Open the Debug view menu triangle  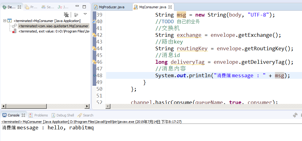pos(85,14)
